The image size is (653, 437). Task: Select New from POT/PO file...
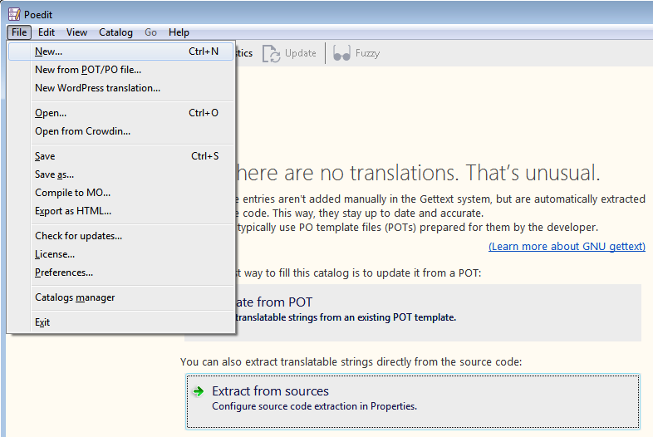click(x=88, y=70)
